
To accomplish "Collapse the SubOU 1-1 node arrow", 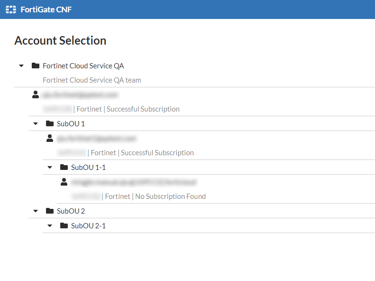I will pyautogui.click(x=50, y=167).
